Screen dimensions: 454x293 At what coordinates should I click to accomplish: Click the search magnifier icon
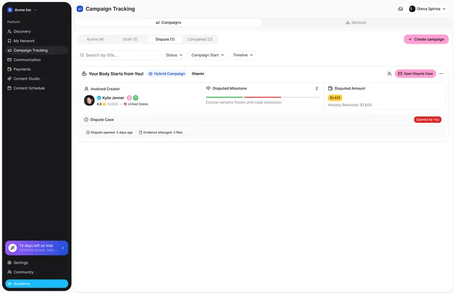pyautogui.click(x=82, y=55)
